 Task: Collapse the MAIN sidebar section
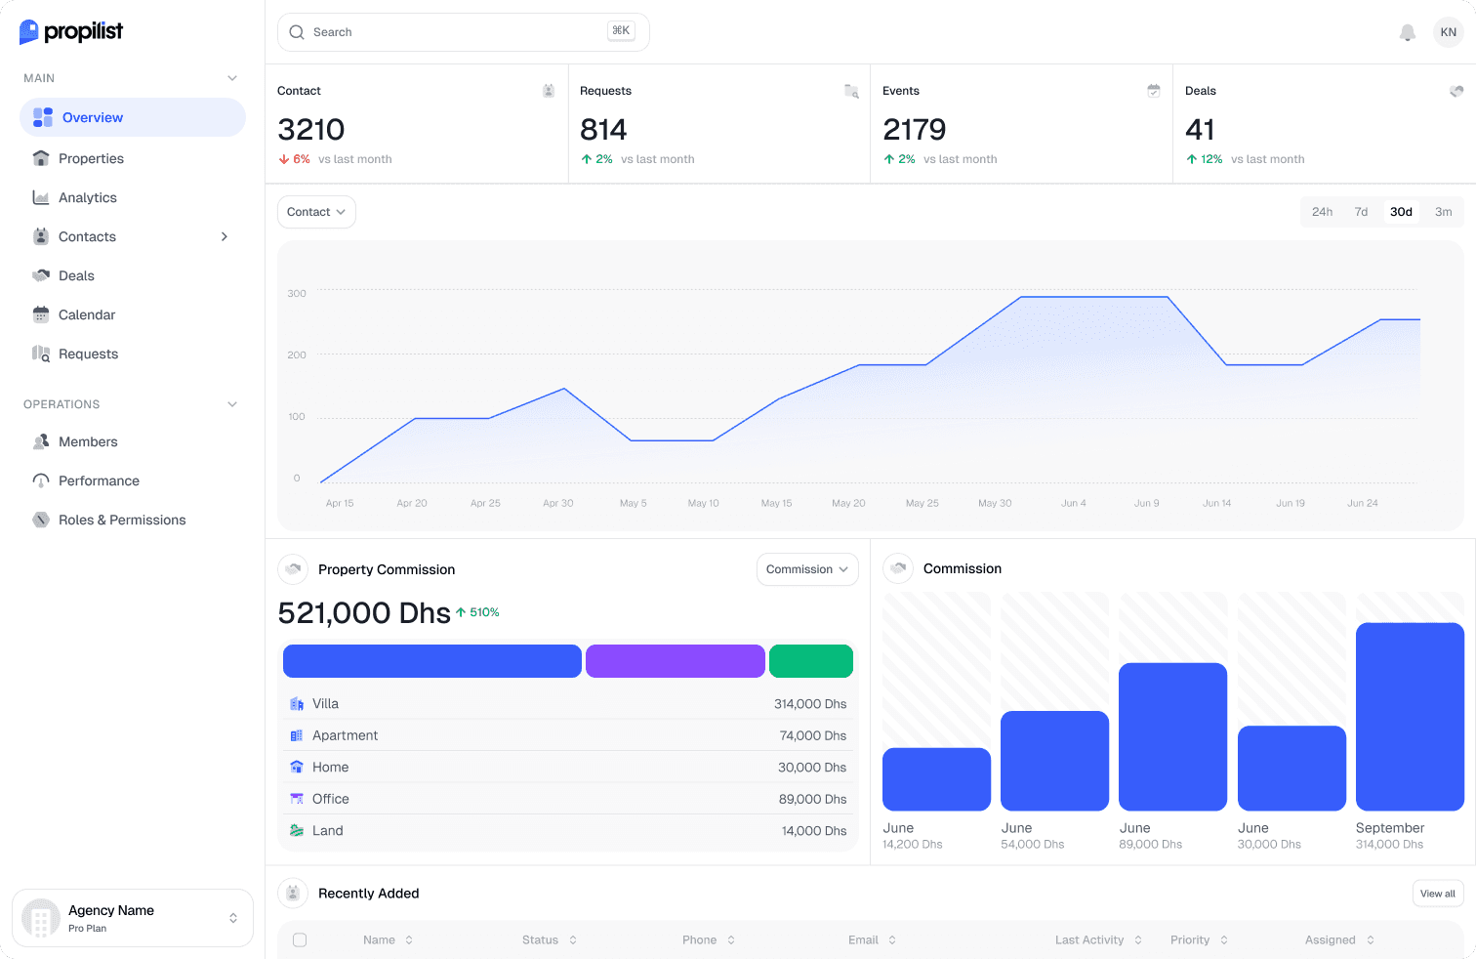232,78
